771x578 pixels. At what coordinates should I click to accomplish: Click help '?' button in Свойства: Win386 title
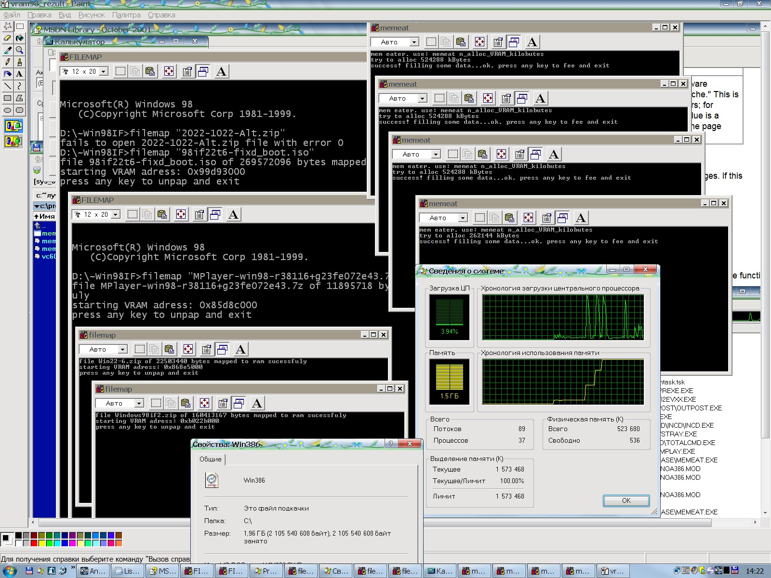tap(390, 444)
